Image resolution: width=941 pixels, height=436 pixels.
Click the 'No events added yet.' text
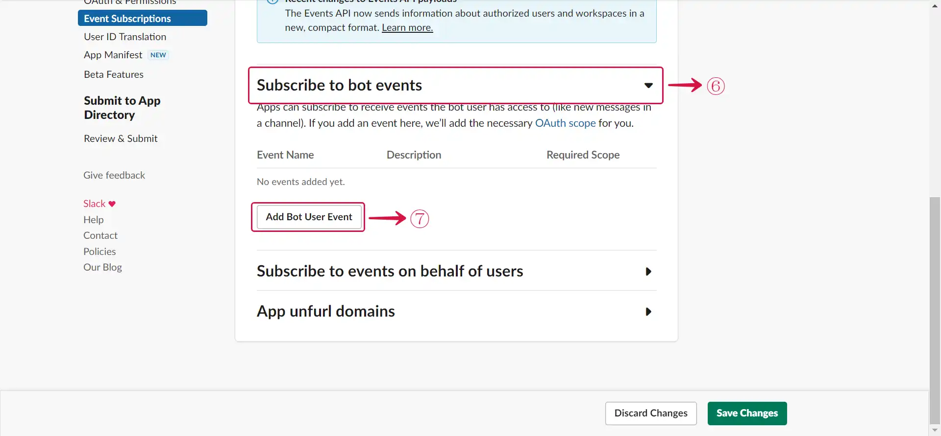pos(301,182)
